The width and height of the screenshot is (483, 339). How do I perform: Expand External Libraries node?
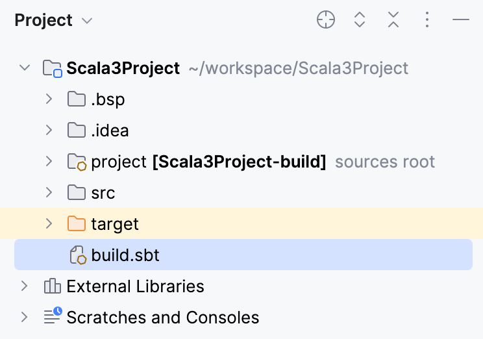tap(25, 286)
